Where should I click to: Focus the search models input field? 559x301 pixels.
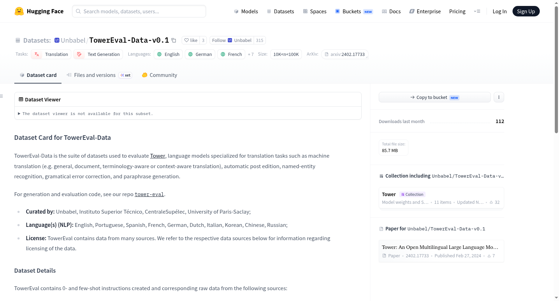pyautogui.click(x=139, y=11)
